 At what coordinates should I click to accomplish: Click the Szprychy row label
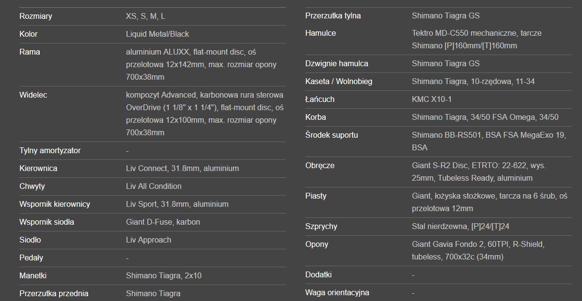(x=321, y=226)
